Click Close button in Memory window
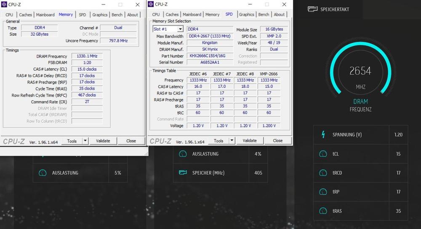This screenshot has width=421, height=229. 131,141
